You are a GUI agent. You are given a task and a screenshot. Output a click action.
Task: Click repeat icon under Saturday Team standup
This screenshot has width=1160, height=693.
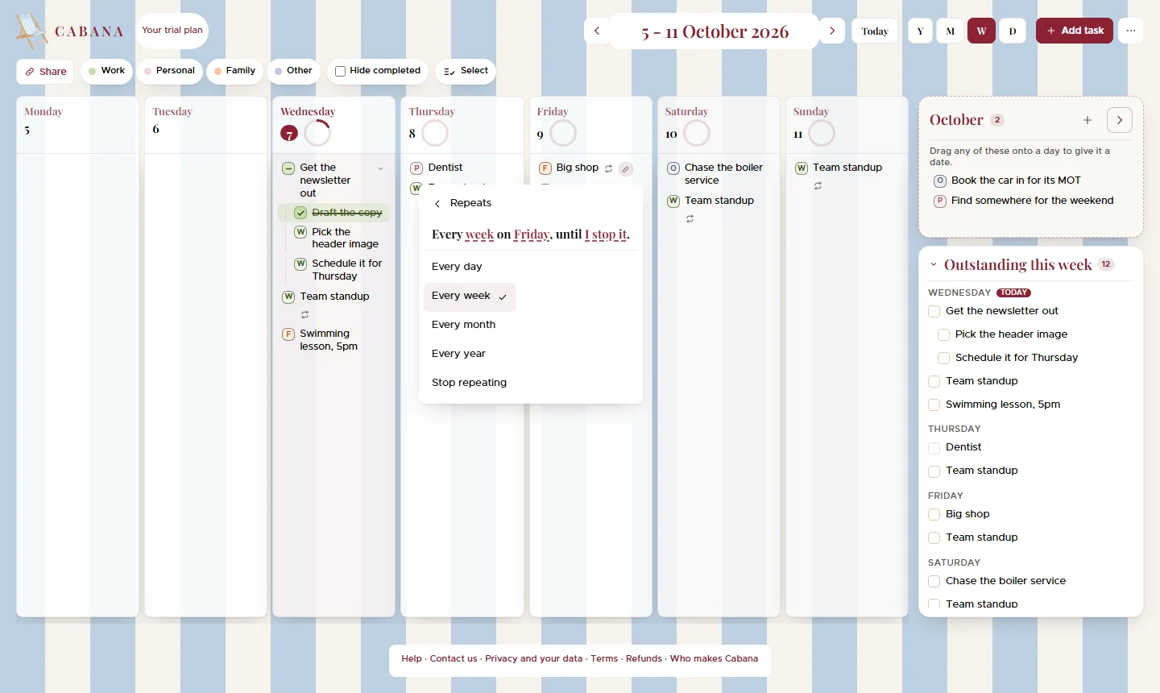point(690,219)
